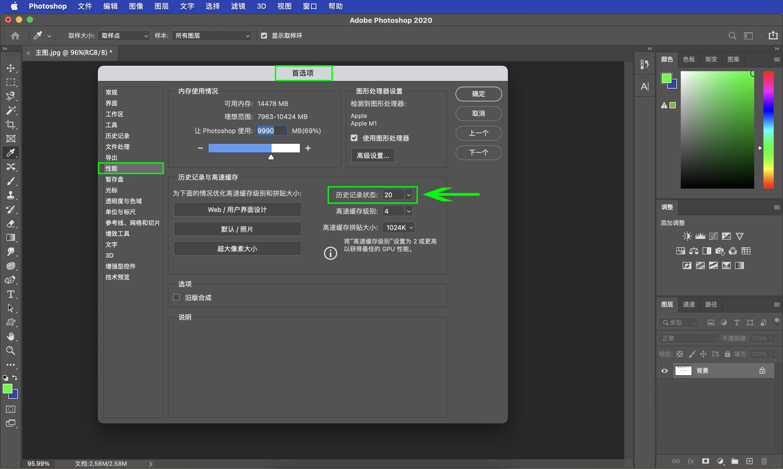Click the share icon at top right
Screen dimensions: 783x469
pyautogui.click(x=773, y=35)
